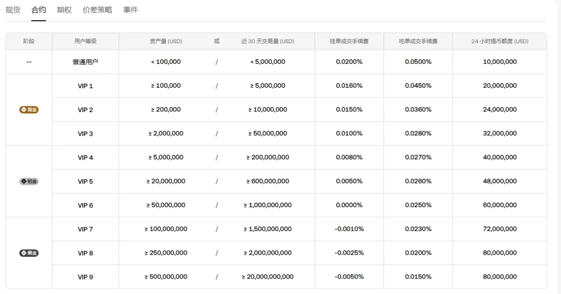The width and height of the screenshot is (561, 294).
Task: Click the 铂金 tier badge
Action: coord(29,181)
